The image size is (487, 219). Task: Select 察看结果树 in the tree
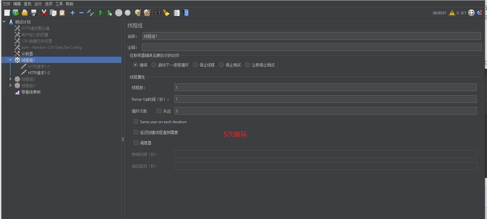[x=31, y=92]
